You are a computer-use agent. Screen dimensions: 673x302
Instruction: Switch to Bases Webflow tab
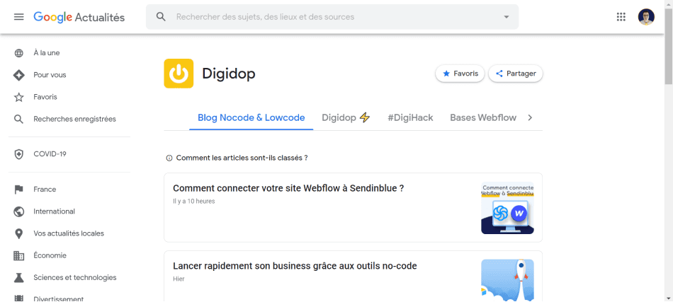(483, 118)
